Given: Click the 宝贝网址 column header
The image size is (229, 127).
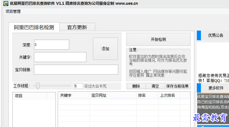Looking at the screenshot, I should pyautogui.click(x=113, y=95).
